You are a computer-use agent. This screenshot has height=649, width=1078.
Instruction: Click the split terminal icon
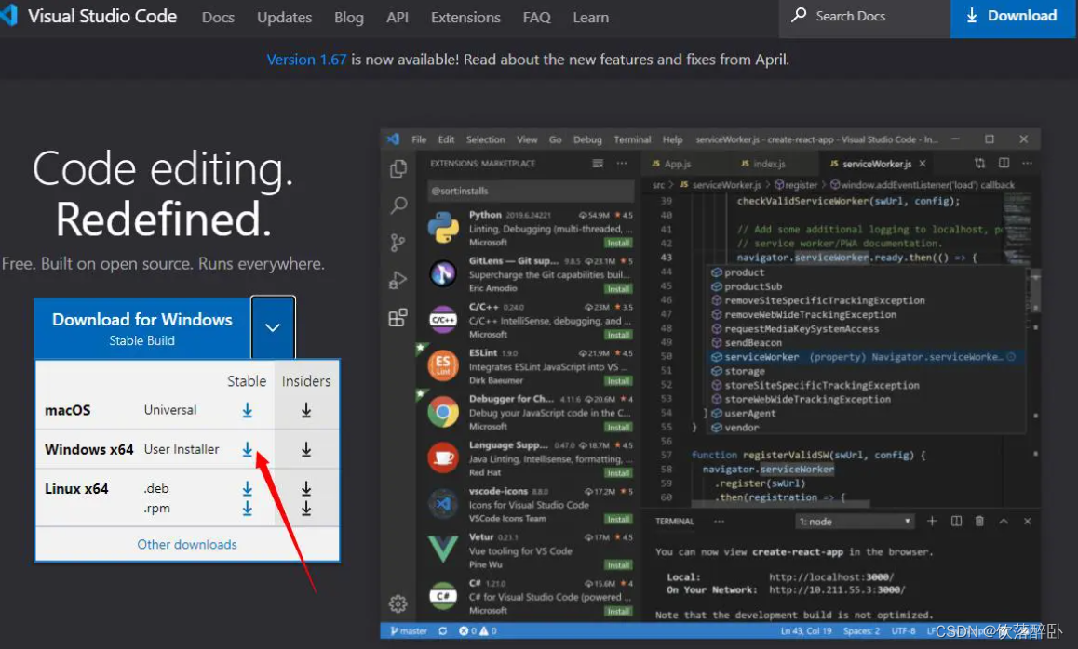click(x=956, y=522)
